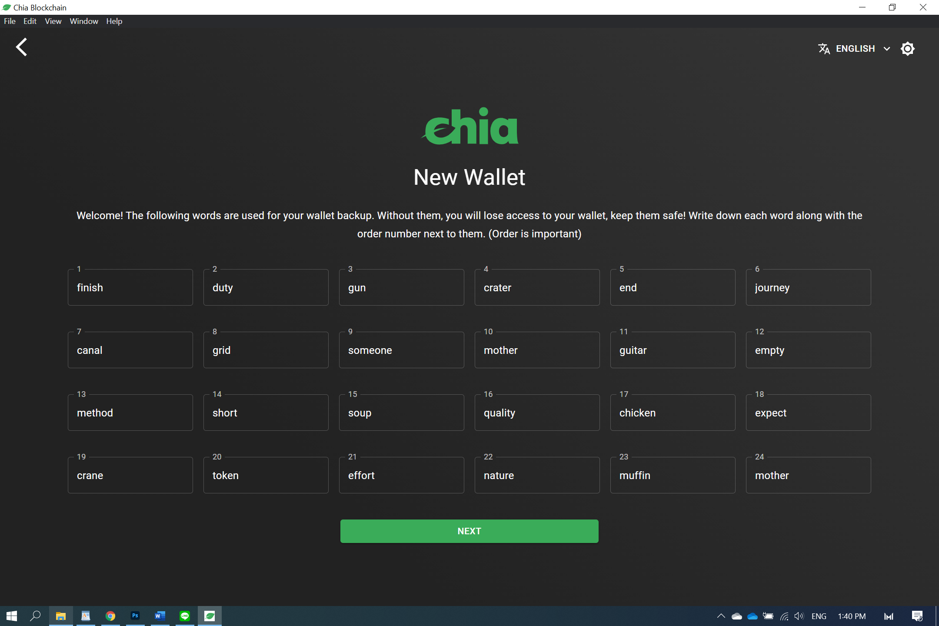This screenshot has width=939, height=626.
Task: Open the Window menu
Action: click(x=84, y=21)
